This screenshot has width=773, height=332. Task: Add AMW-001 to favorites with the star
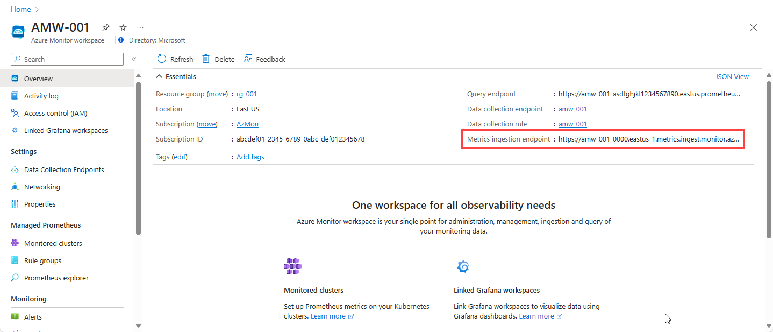point(123,27)
